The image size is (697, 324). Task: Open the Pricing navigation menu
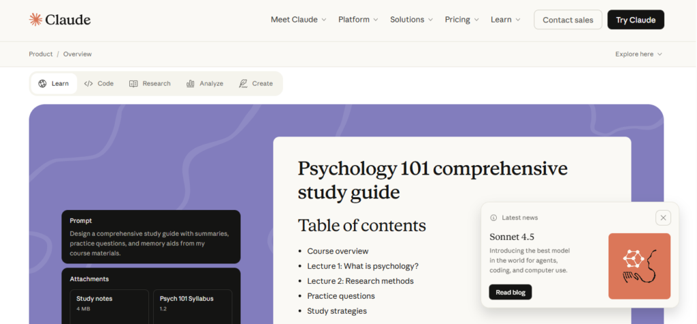pos(461,20)
